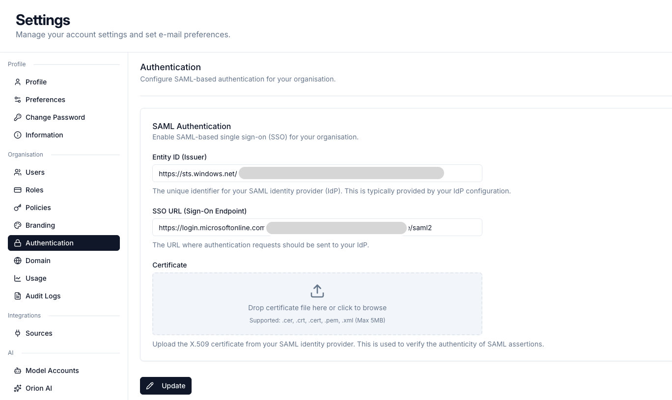Screen dimensions: 672x400
Task: Open Orion AI settings
Action: 38,388
